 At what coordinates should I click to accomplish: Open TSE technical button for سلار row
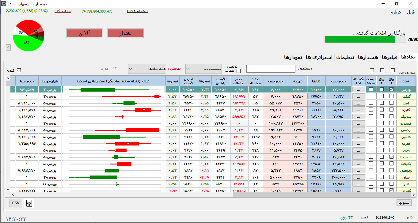click(359, 177)
